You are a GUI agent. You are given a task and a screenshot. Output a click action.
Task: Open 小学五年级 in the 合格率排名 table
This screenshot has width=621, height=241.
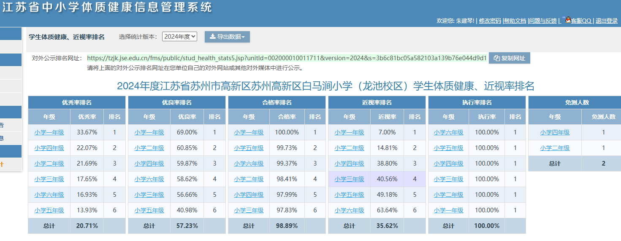click(249, 148)
